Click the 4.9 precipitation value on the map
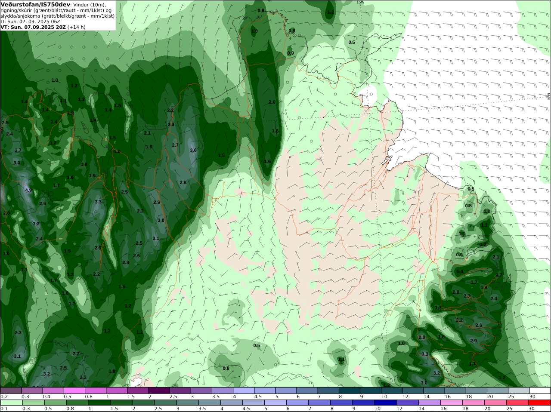Image resolution: width=551 pixels, height=412 pixels. 28,190
